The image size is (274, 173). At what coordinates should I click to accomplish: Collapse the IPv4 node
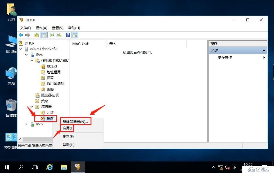coord(26,55)
